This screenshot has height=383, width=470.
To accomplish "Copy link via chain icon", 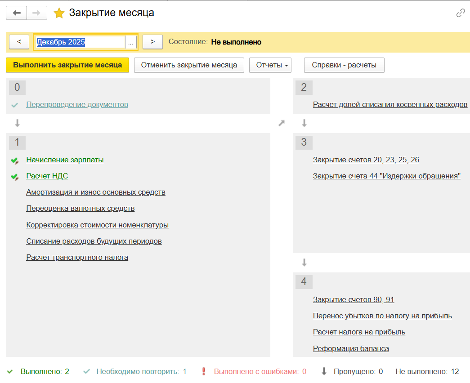I will click(461, 13).
